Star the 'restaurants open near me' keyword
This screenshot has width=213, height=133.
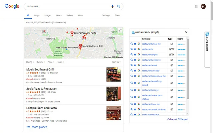pos(135,76)
